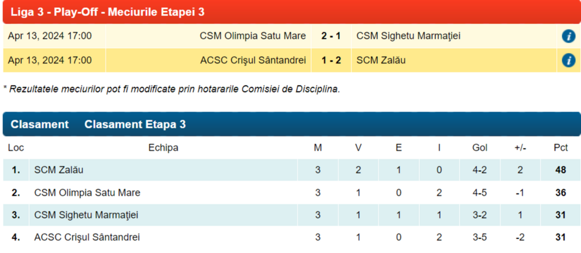Click the Loc column header

(x=16, y=148)
